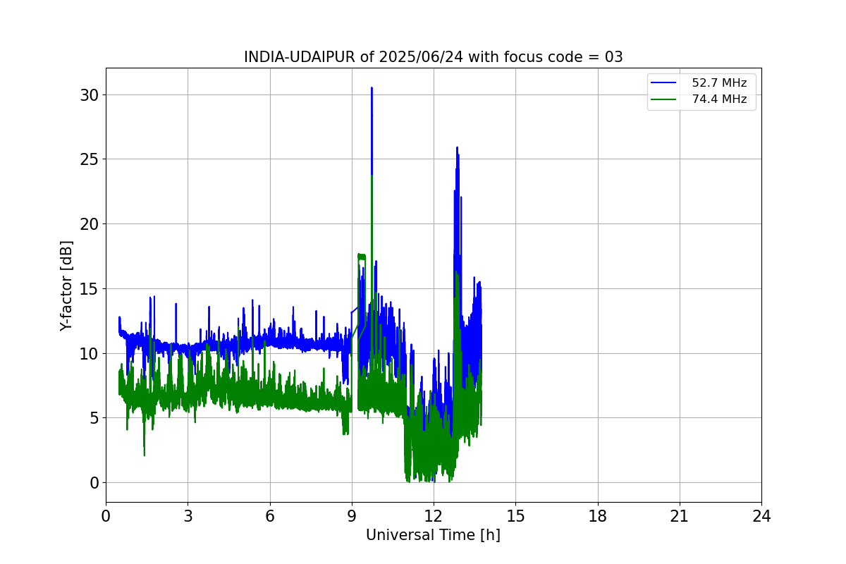Click the plot title INDIA-UDAIPUR of 2025/06/24
Image resolution: width=846 pixels, height=564 pixels.
(433, 57)
